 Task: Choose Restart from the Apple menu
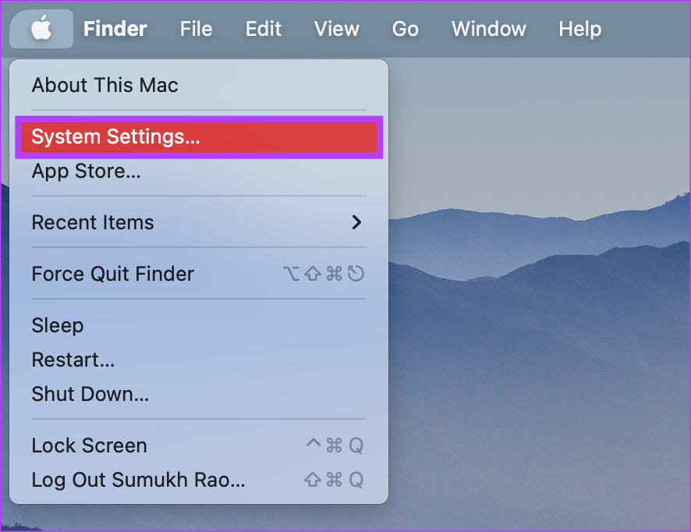73,360
